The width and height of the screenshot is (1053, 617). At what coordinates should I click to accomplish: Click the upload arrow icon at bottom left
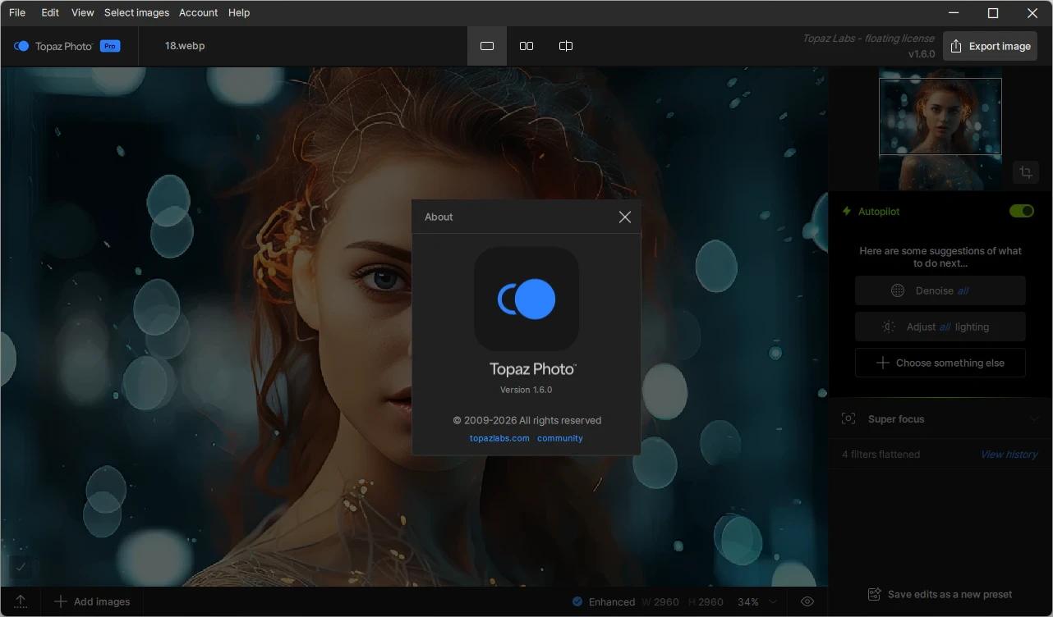tap(21, 601)
